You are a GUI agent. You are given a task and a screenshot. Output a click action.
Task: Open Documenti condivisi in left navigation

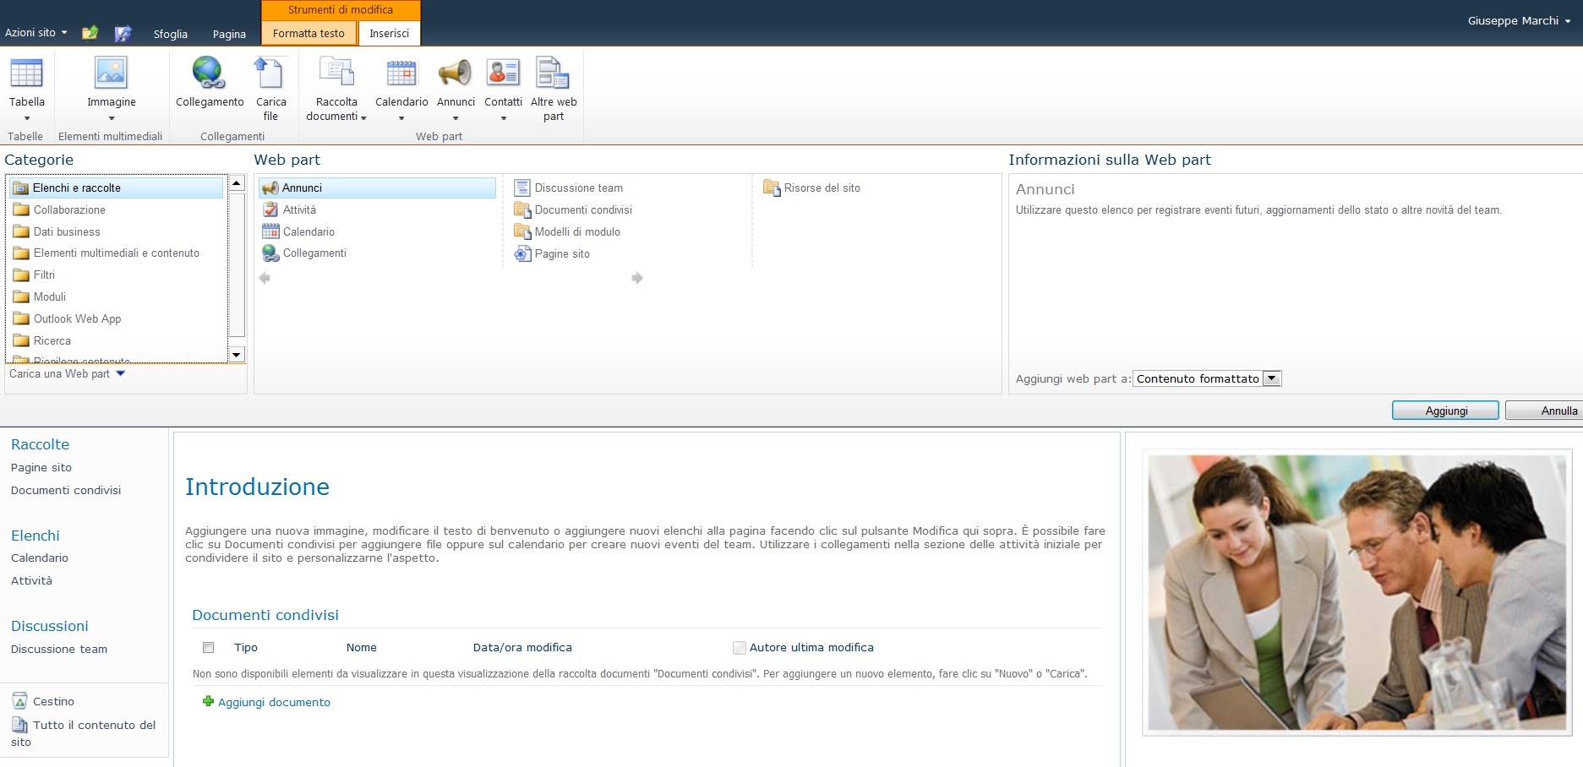pyautogui.click(x=66, y=490)
